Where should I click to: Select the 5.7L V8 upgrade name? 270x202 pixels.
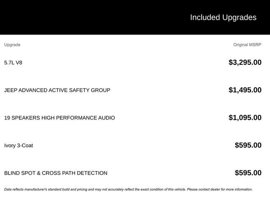point(13,63)
